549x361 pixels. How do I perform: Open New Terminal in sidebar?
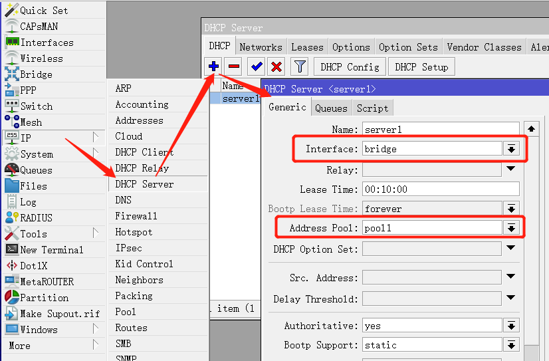pyautogui.click(x=51, y=250)
